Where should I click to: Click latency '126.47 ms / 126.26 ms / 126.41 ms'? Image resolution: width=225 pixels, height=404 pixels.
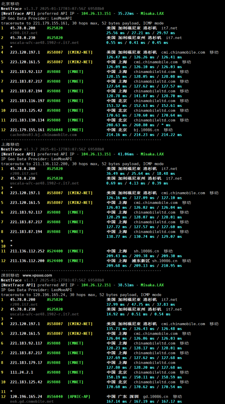[x=144, y=57]
